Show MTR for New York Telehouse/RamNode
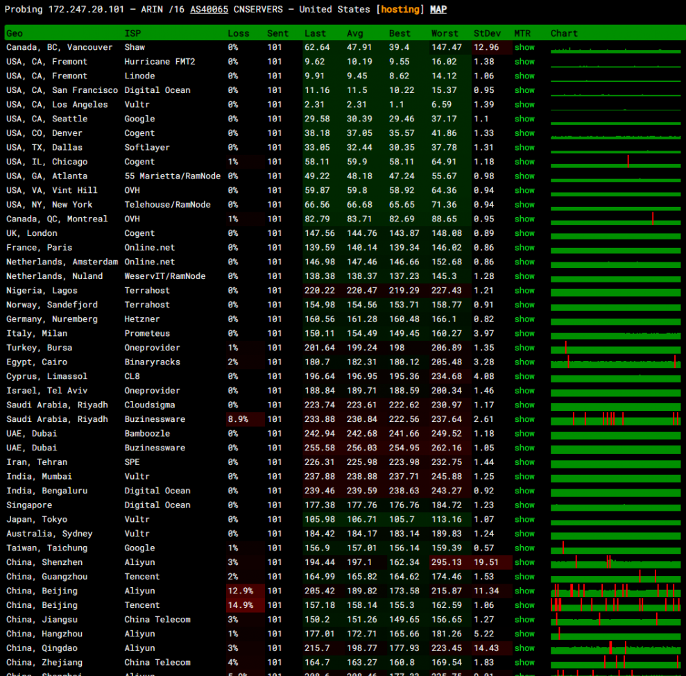This screenshot has width=686, height=676. (524, 205)
